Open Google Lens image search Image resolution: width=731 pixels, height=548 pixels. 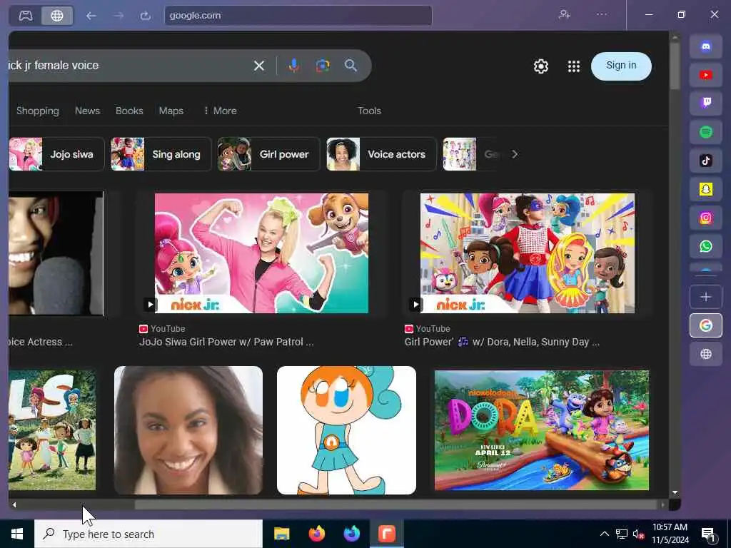323,66
